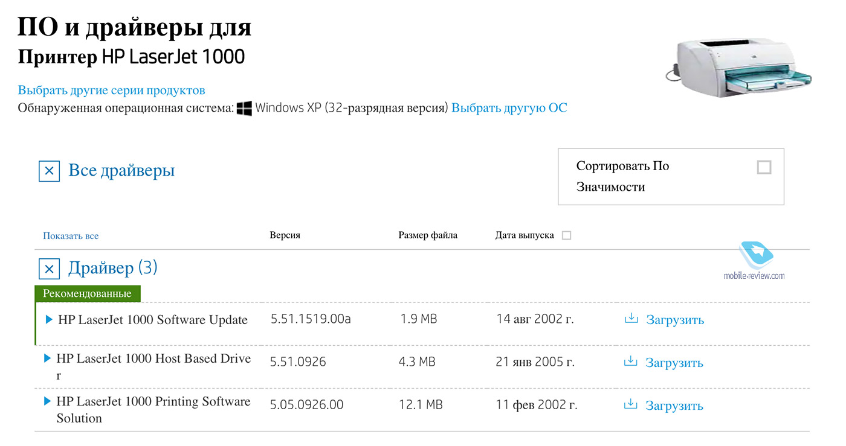Click 'HP LaserJet 1000 Host Based Driver' name
Viewport: 846px width, 446px height.
[153, 366]
